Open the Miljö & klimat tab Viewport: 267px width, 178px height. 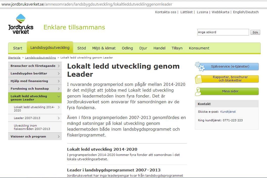[104, 48]
